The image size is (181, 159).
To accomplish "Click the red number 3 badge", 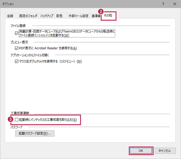I will coord(11,119).
